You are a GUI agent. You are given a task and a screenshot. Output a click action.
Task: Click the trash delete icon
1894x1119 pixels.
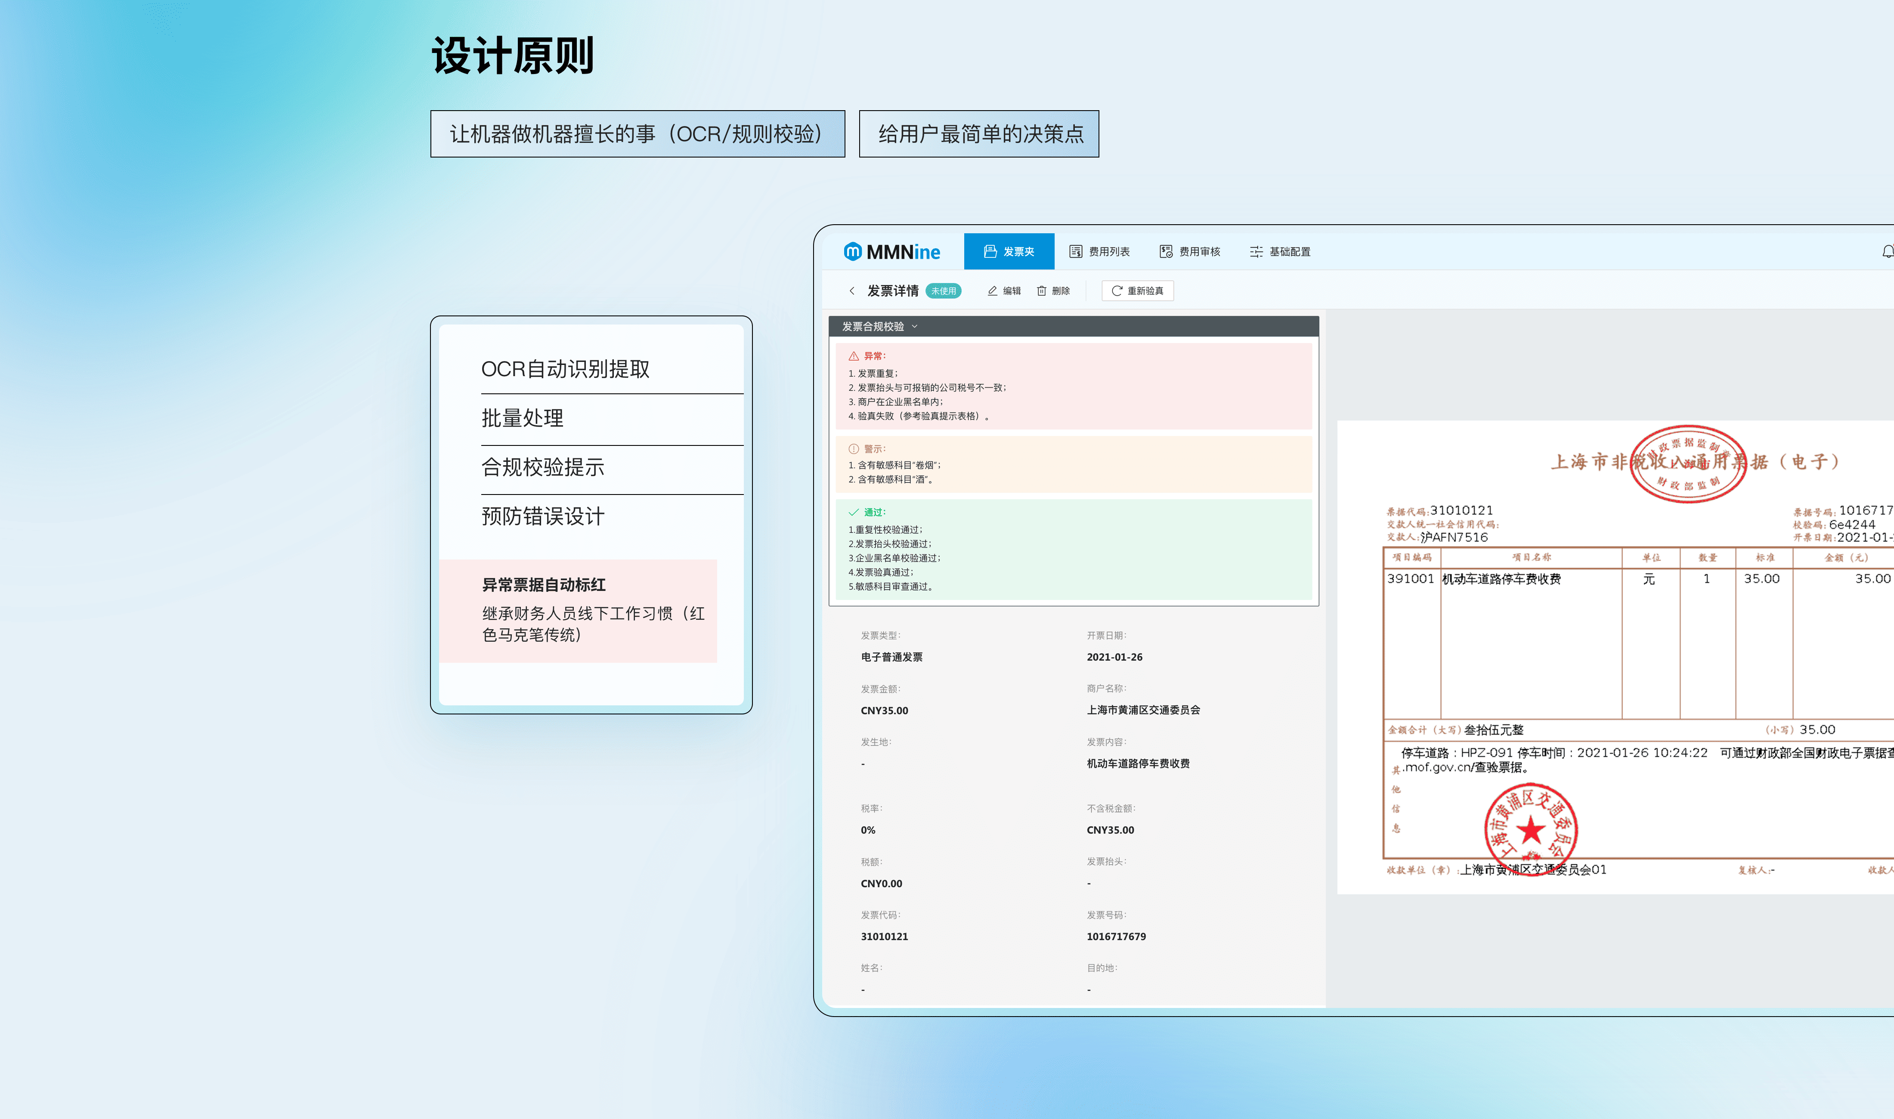point(1041,291)
